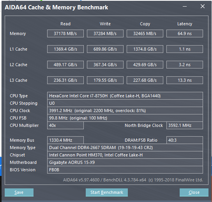212x202 pixels.
Task: Click the Memory Copy value box
Action: (145, 33)
